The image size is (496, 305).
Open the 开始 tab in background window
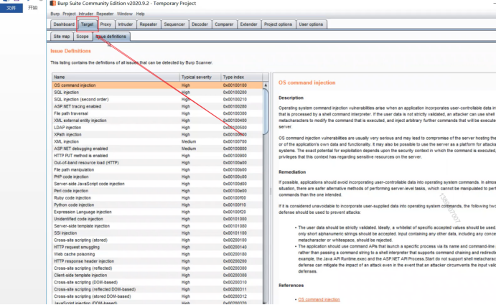[32, 8]
